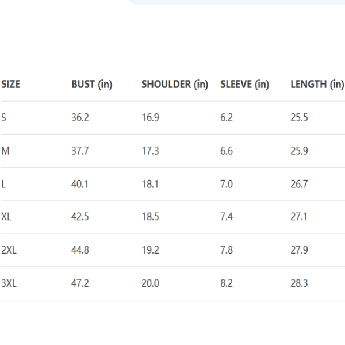This screenshot has height=345, width=345.
Task: Select the S size row label
Action: (4, 118)
